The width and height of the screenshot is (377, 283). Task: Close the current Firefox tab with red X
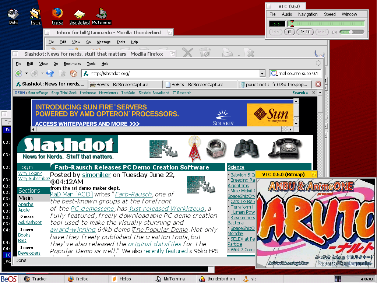click(x=318, y=84)
